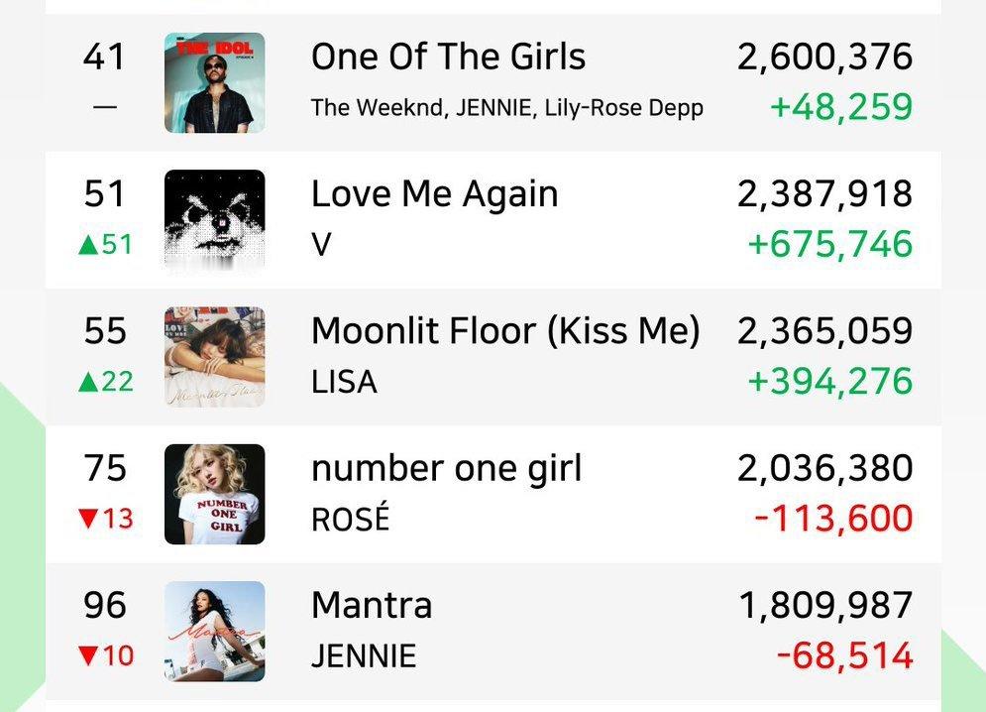
Task: Open Moonlit Floor (Kiss Me) song title
Action: pos(505,331)
